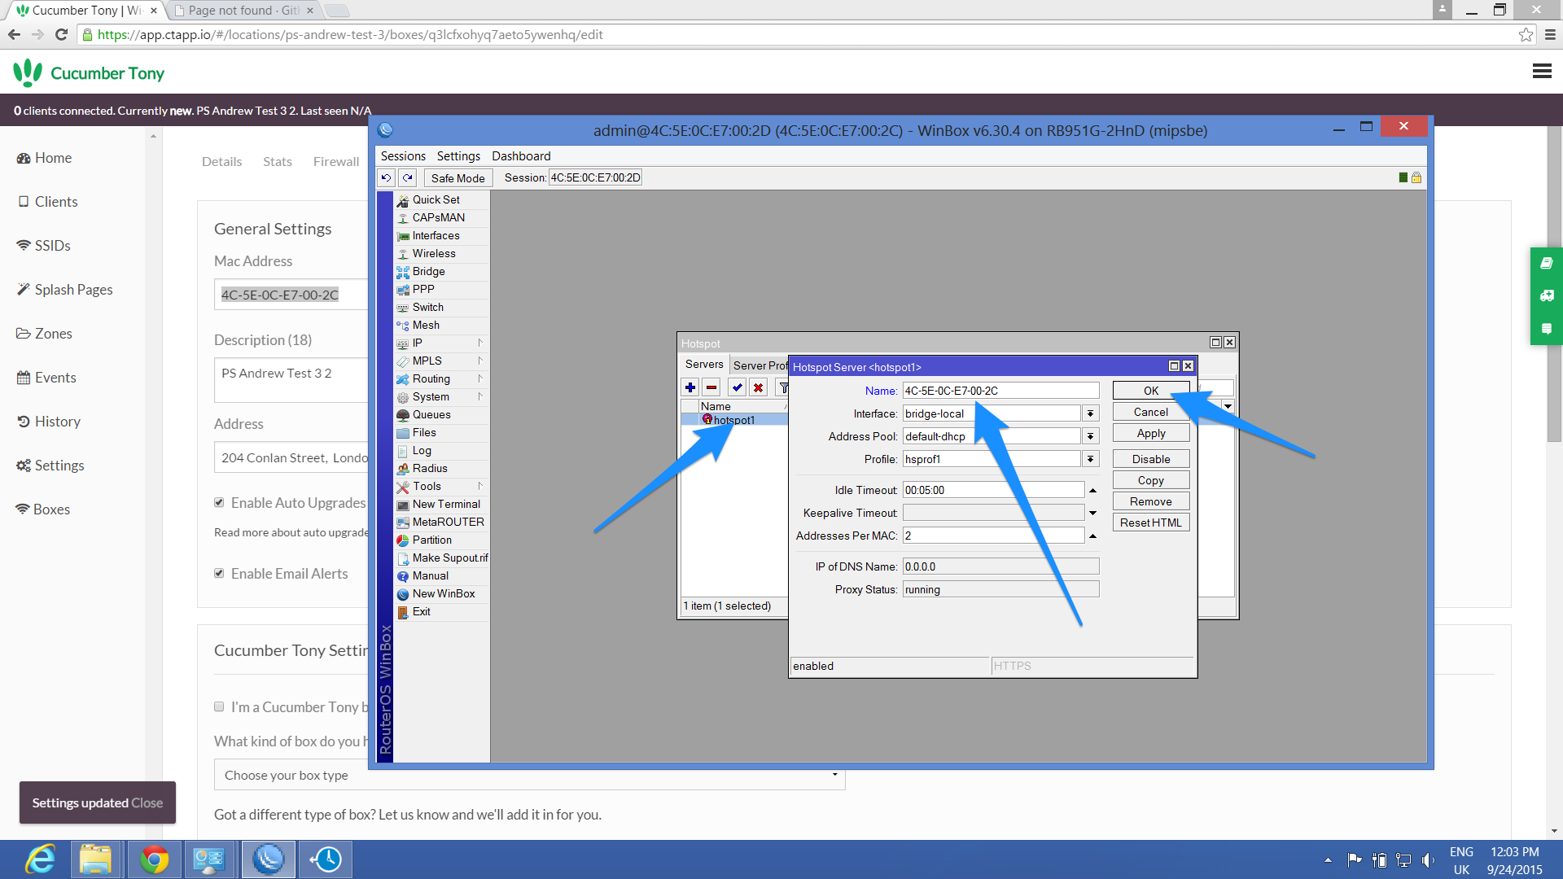Switch to the Servers tab
The image size is (1563, 879).
[704, 365]
